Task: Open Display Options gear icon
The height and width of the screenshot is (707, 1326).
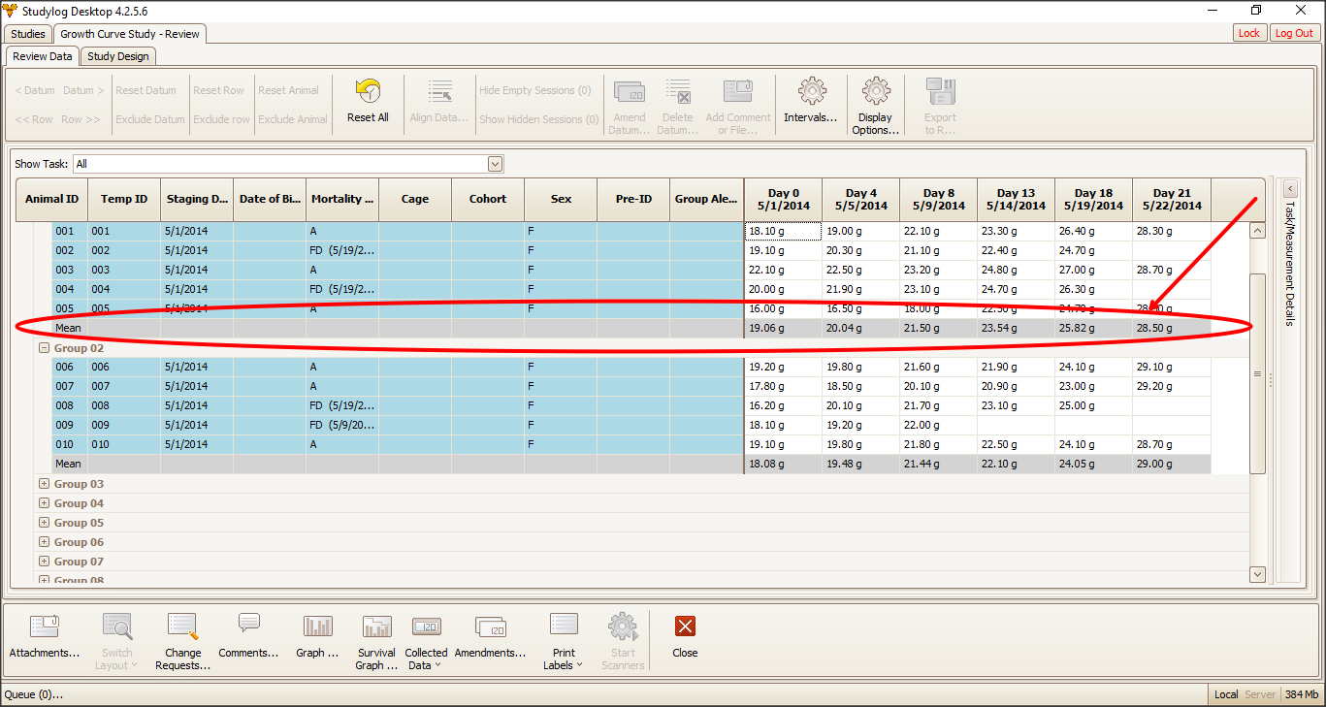Action: tap(876, 91)
